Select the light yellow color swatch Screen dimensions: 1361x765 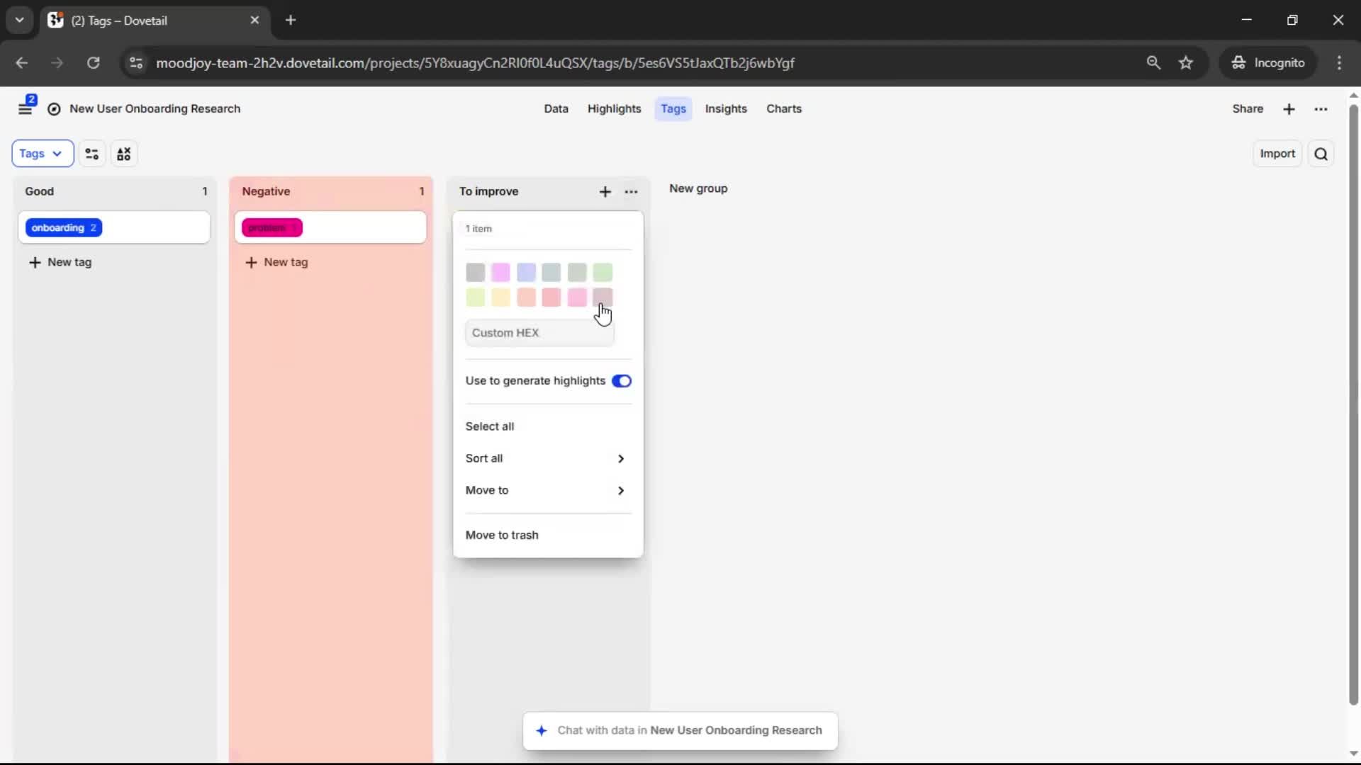point(500,297)
